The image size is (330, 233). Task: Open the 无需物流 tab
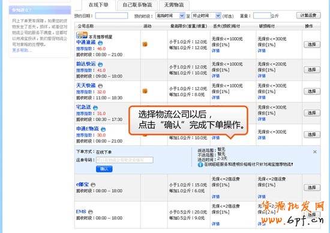(x=174, y=5)
